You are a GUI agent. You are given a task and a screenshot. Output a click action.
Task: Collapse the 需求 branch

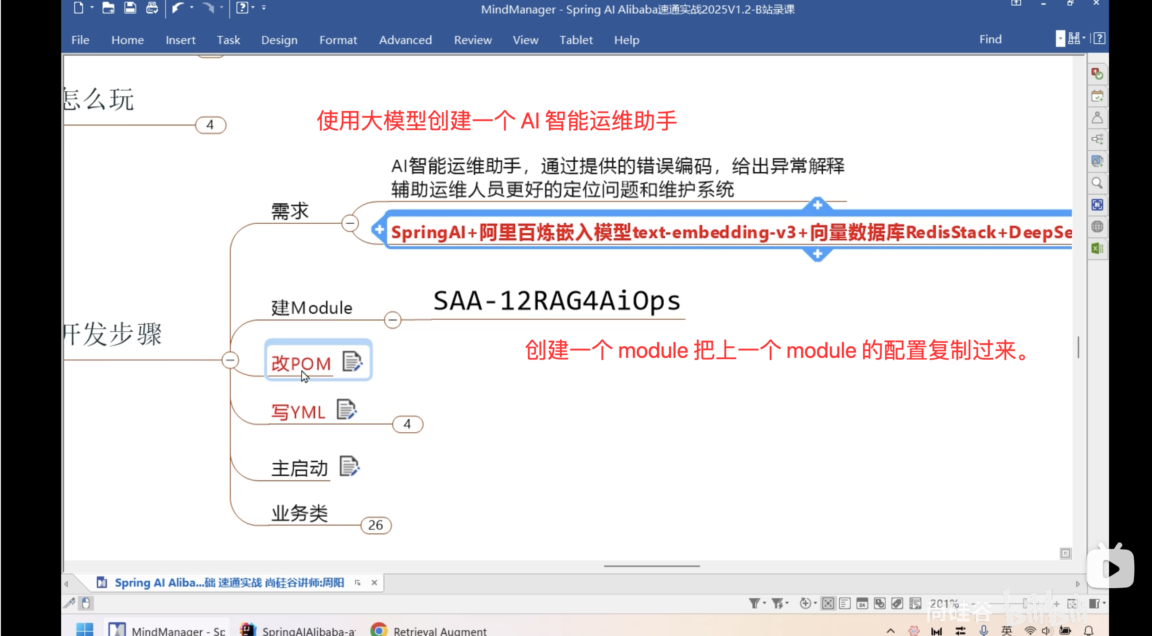350,224
